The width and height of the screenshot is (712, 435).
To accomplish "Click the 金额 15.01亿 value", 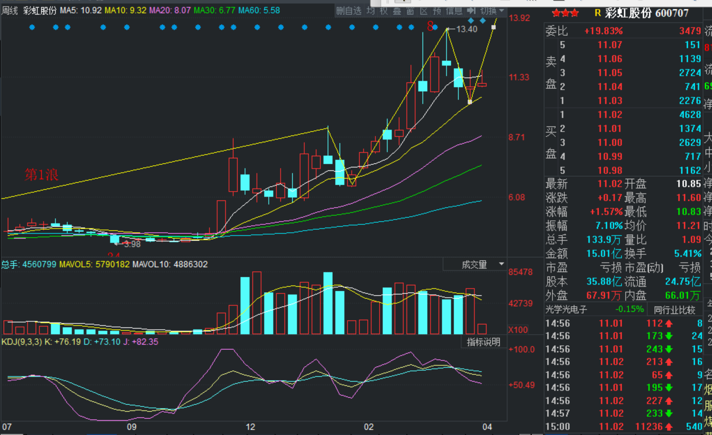I will click(604, 254).
